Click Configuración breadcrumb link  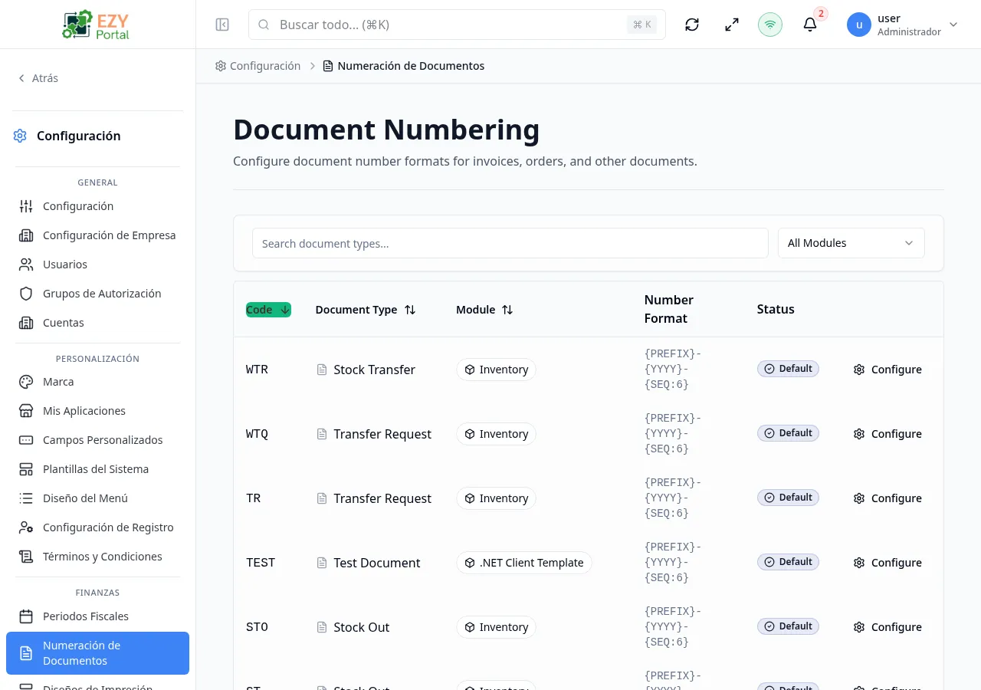pyautogui.click(x=258, y=66)
